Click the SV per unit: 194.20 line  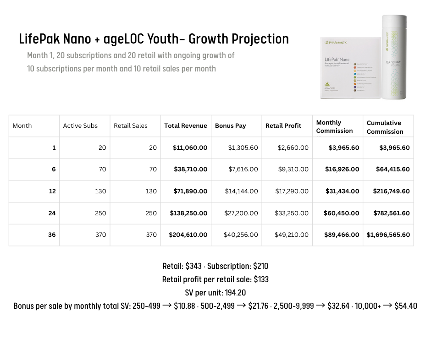[215, 292]
